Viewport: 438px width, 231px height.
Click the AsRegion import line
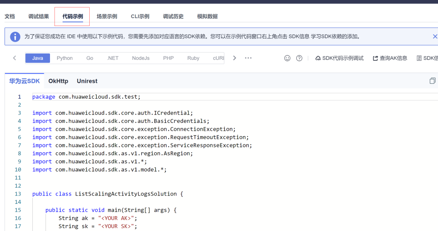[x=112, y=153]
